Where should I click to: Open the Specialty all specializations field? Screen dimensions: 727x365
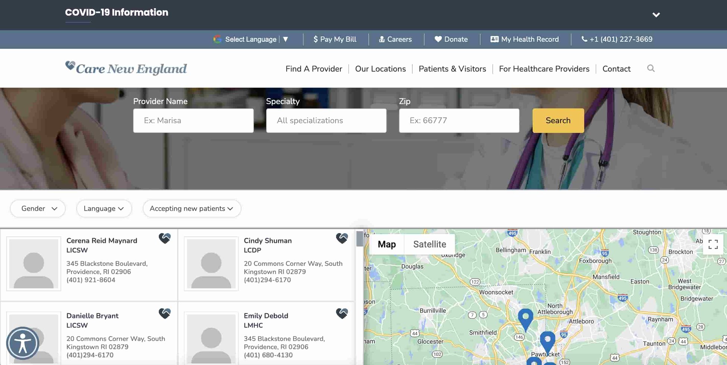coord(326,121)
